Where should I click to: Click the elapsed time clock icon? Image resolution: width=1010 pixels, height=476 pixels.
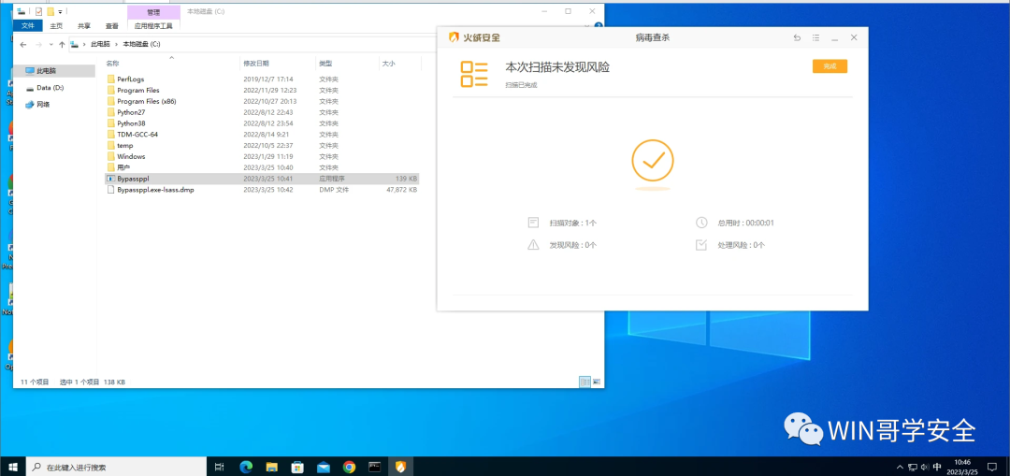point(701,223)
